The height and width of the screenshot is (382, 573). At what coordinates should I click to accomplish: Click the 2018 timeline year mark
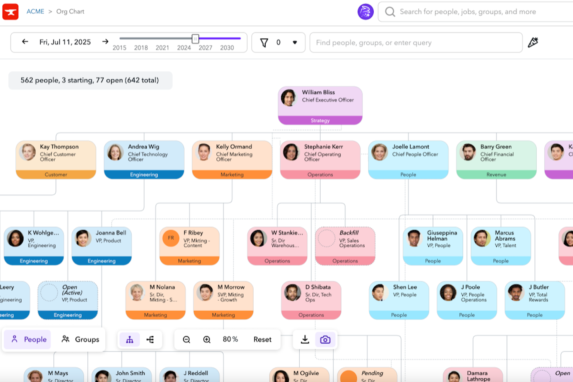pyautogui.click(x=141, y=48)
